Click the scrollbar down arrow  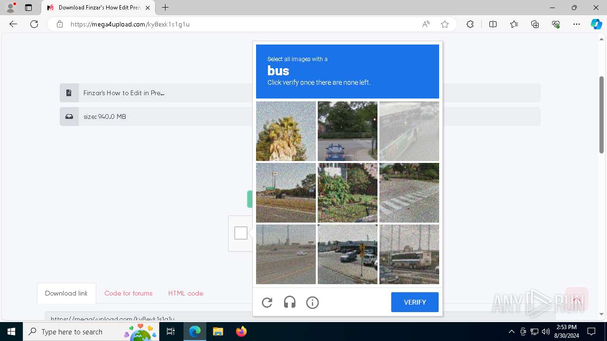coord(601,314)
